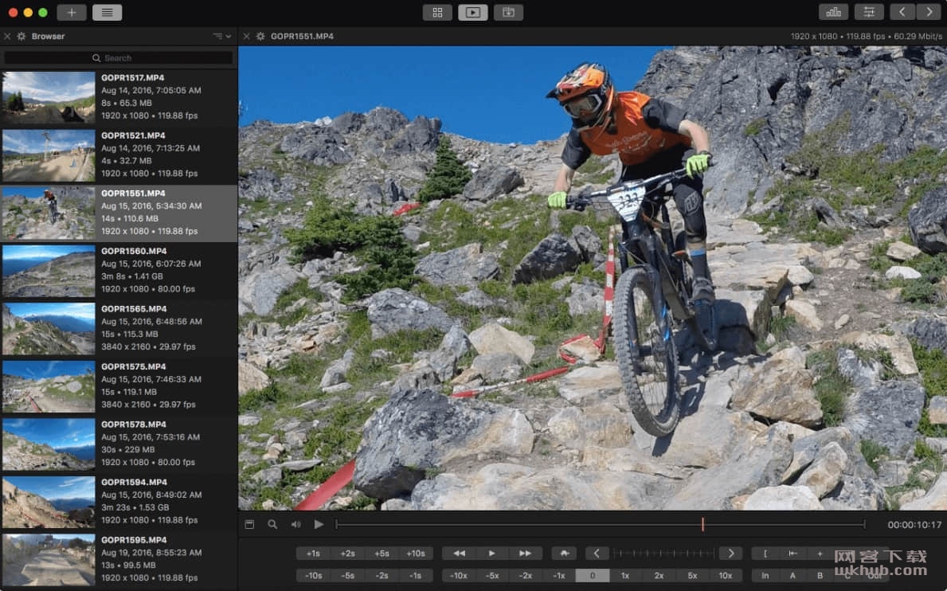Mute audio with the speaker icon
The height and width of the screenshot is (591, 947).
coord(296,525)
